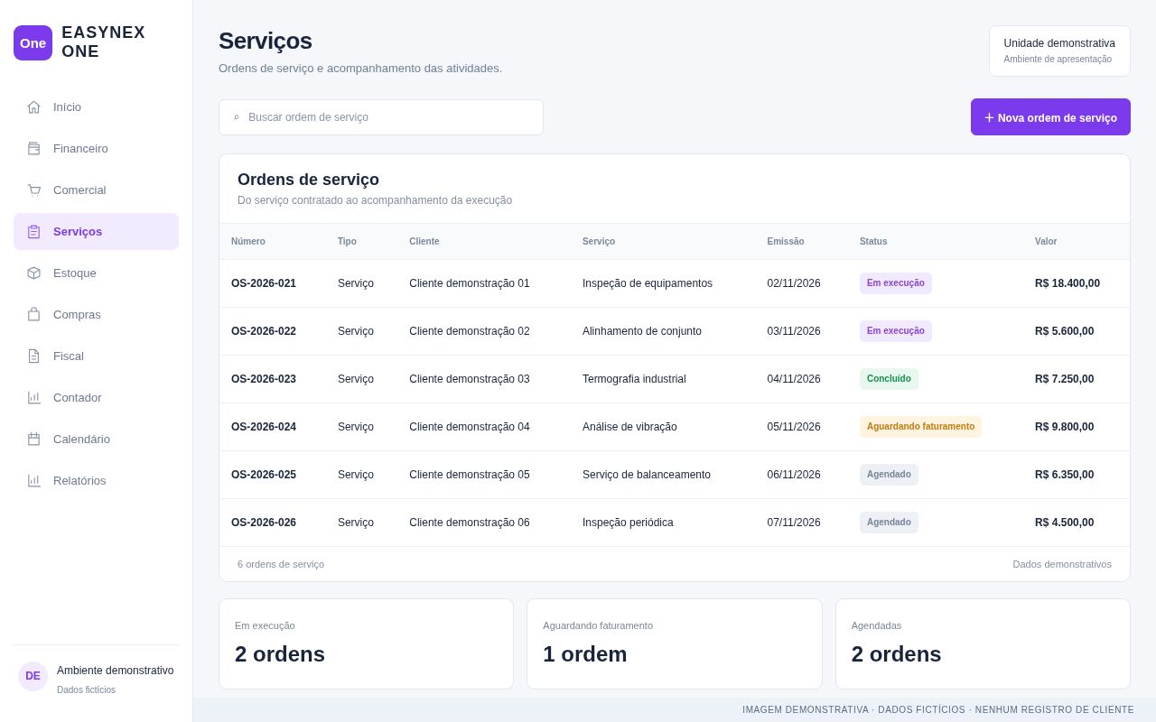This screenshot has width=1156, height=722.
Task: Open the Estoque menu item
Action: pyautogui.click(x=96, y=273)
